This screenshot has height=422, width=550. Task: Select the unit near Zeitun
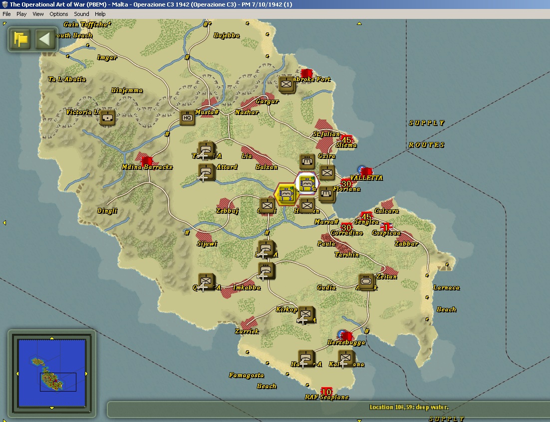point(366,282)
